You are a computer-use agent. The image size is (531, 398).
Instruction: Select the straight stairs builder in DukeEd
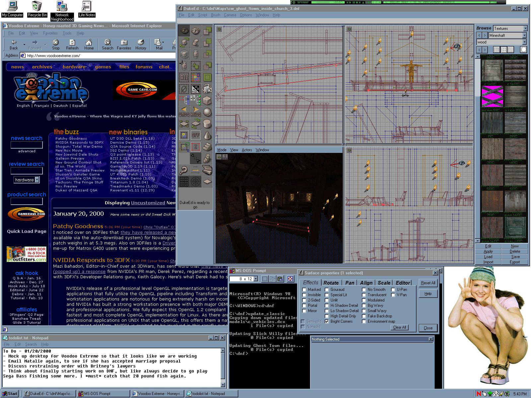coord(207,147)
